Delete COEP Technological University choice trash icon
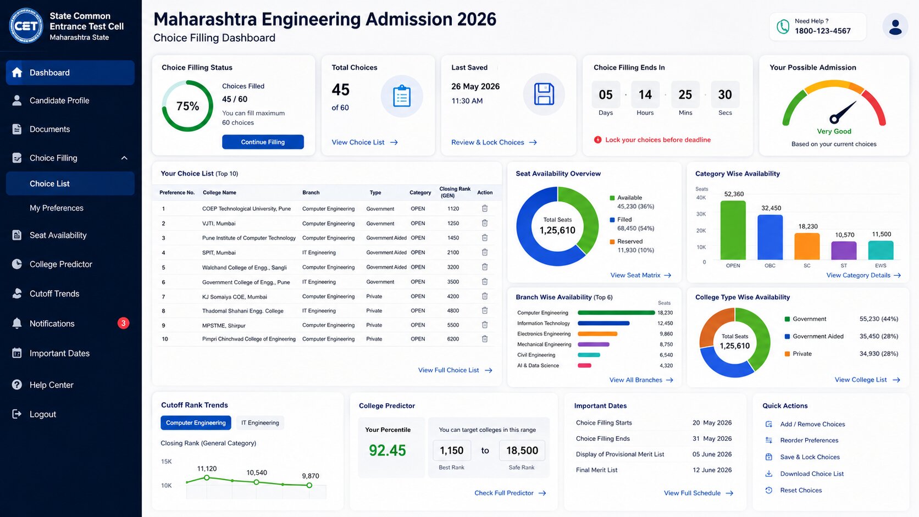Image resolution: width=919 pixels, height=517 pixels. [x=485, y=209]
